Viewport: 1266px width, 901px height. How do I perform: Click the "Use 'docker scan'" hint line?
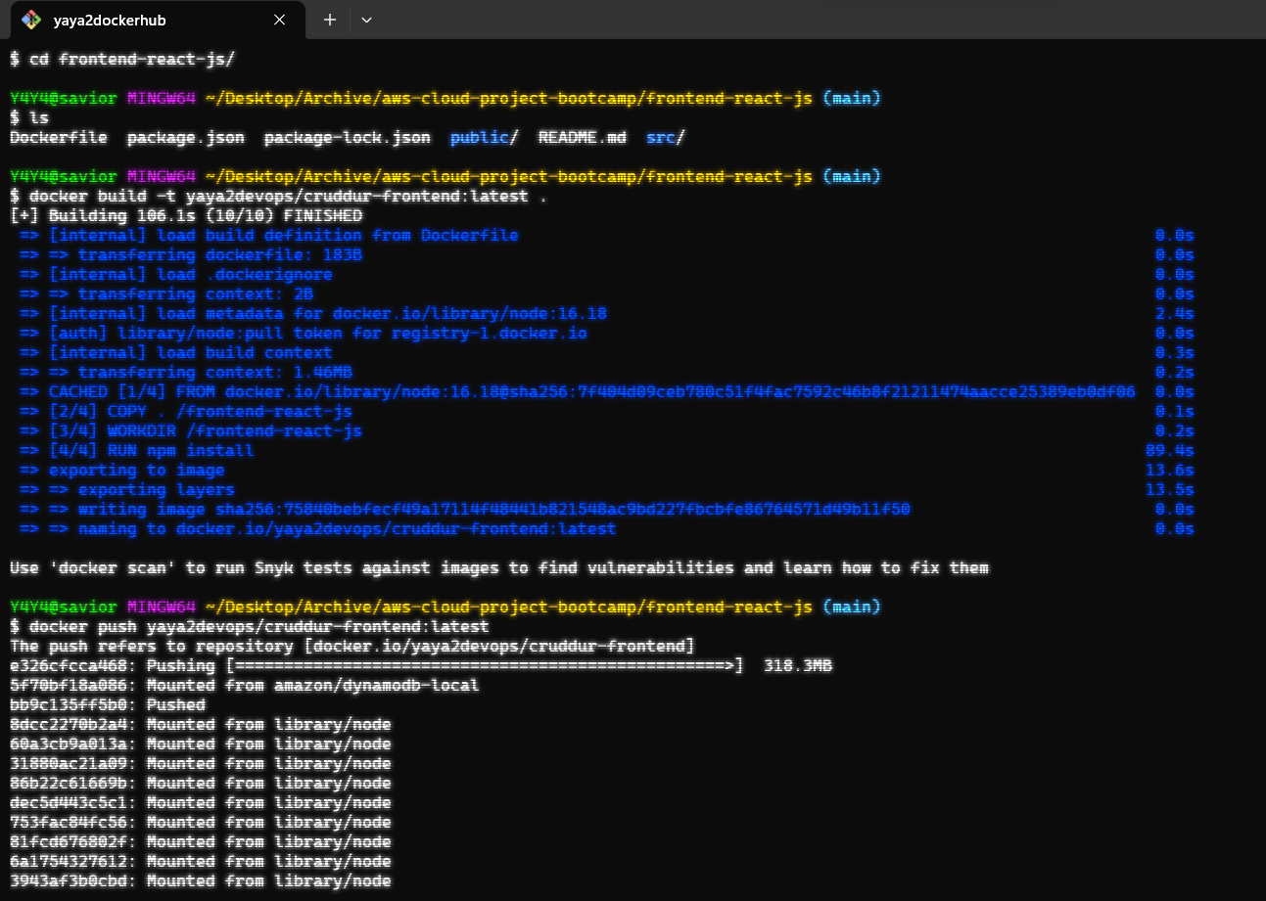coord(499,567)
